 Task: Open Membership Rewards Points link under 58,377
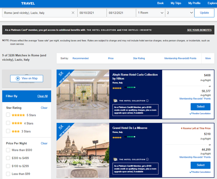coord(195,99)
